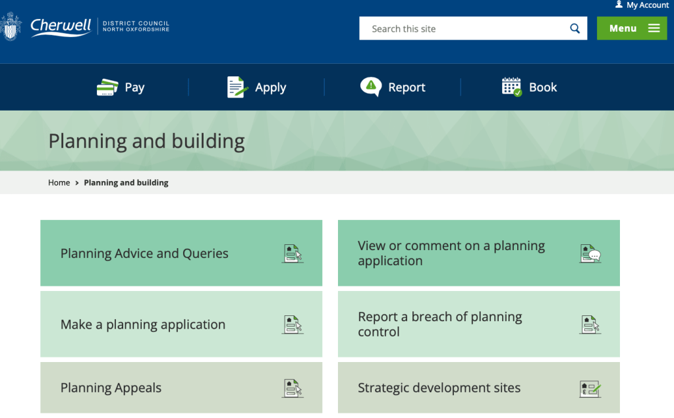This screenshot has height=418, width=674.
Task: Type in the Search this site field
Action: 461,28
